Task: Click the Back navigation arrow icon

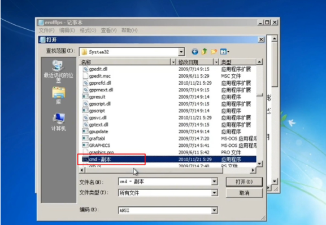Action: point(195,51)
